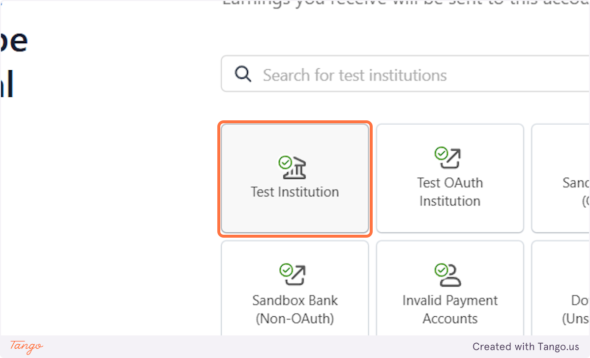The image size is (590, 358).
Task: Click the magnifying glass search icon
Action: point(243,75)
